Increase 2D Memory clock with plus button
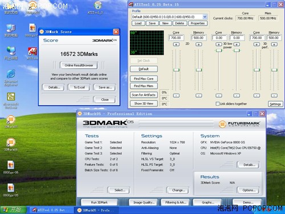Screen dimensions: 285x214 [x=199, y=45]
